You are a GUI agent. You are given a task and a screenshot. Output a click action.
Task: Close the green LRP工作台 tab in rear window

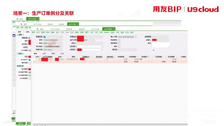tap(38, 19)
